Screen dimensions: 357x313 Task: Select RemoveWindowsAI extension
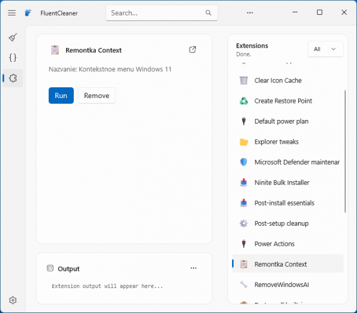point(288,284)
